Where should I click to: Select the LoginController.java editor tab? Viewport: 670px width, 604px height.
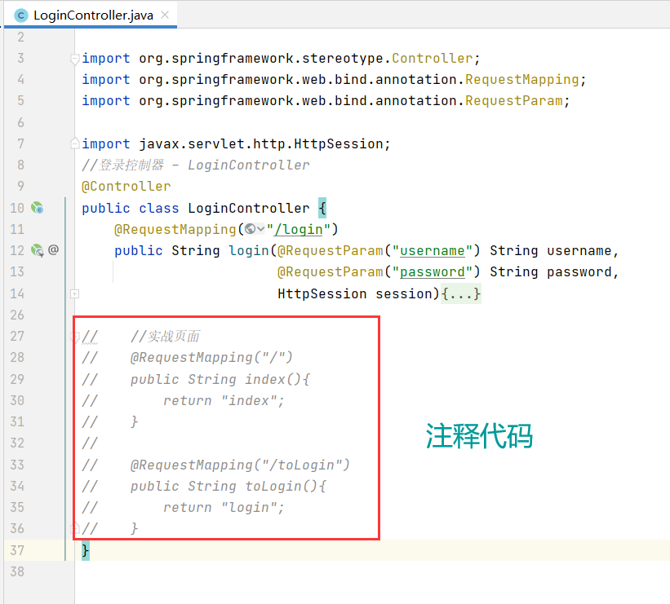(x=91, y=15)
